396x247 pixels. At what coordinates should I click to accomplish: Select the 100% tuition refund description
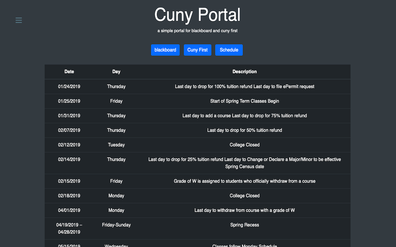[x=245, y=86]
